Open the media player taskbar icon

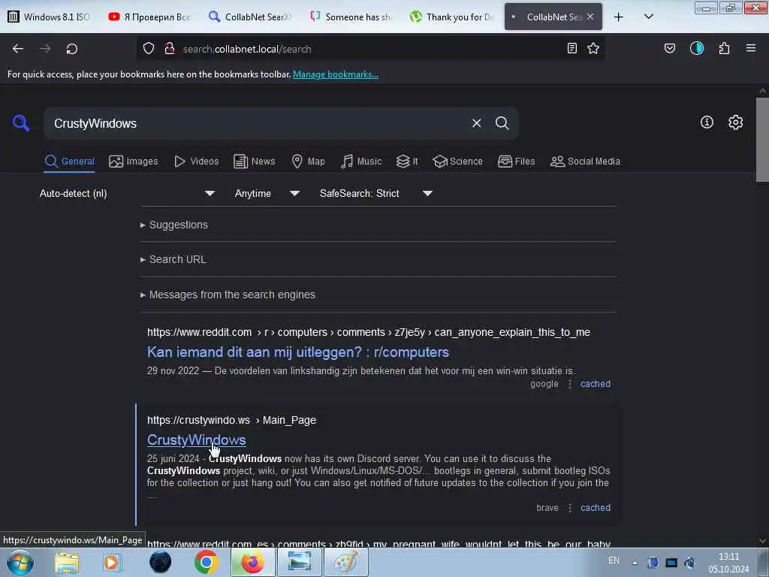[x=112, y=562]
